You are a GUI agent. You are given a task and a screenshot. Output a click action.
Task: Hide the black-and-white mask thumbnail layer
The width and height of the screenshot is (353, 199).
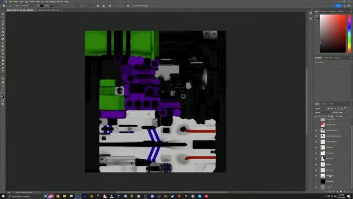pos(315,159)
